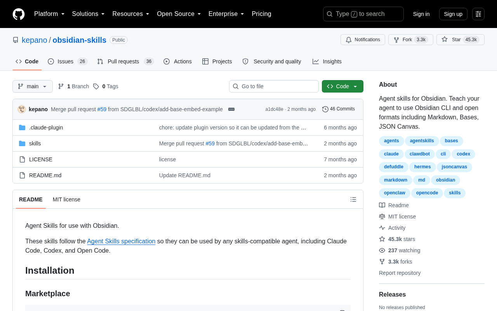Open the Platform dropdown menu
Viewport: 497px width, 311px height.
tap(49, 14)
